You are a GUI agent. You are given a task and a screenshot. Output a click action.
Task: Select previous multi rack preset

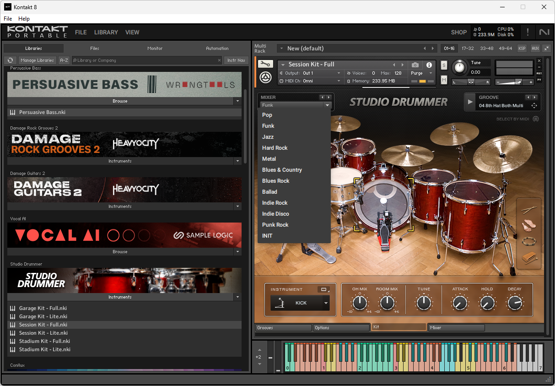point(425,49)
